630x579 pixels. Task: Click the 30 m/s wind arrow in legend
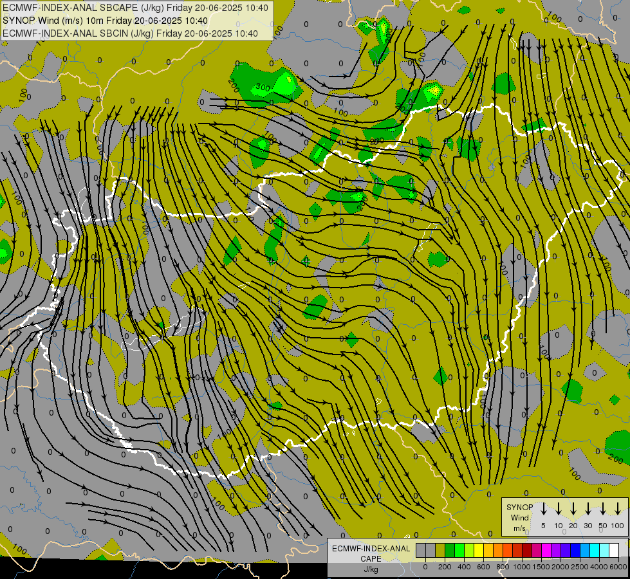(x=588, y=508)
